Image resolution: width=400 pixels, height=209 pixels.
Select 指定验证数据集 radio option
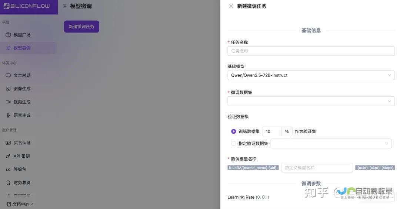click(x=233, y=143)
